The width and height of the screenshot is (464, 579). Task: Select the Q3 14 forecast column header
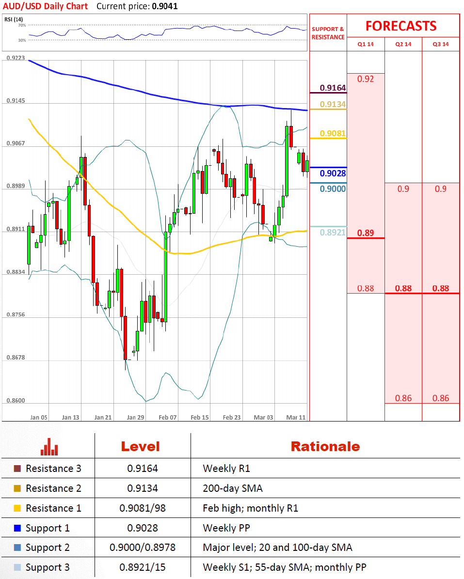click(440, 44)
